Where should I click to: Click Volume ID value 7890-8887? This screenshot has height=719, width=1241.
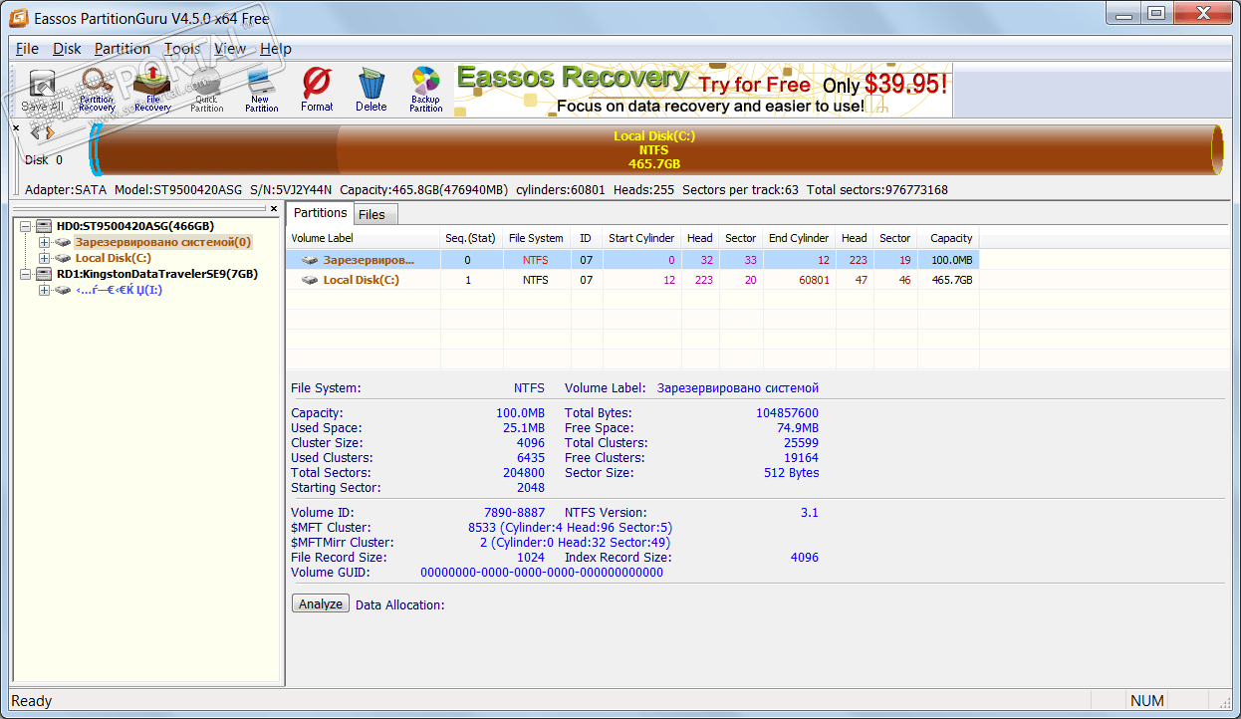pyautogui.click(x=514, y=513)
